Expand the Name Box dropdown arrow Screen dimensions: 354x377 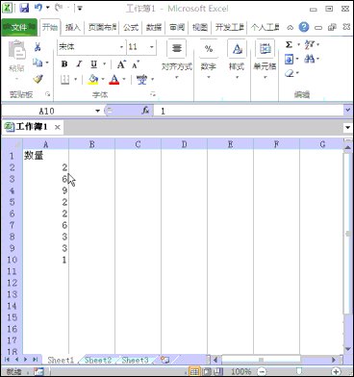coord(97,111)
